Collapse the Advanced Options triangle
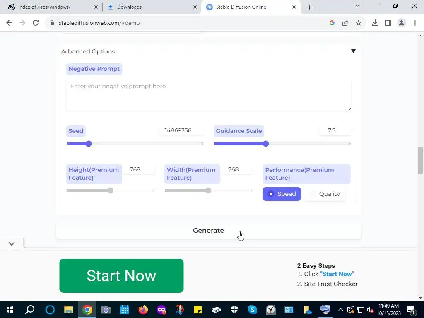The width and height of the screenshot is (424, 318). pos(353,51)
